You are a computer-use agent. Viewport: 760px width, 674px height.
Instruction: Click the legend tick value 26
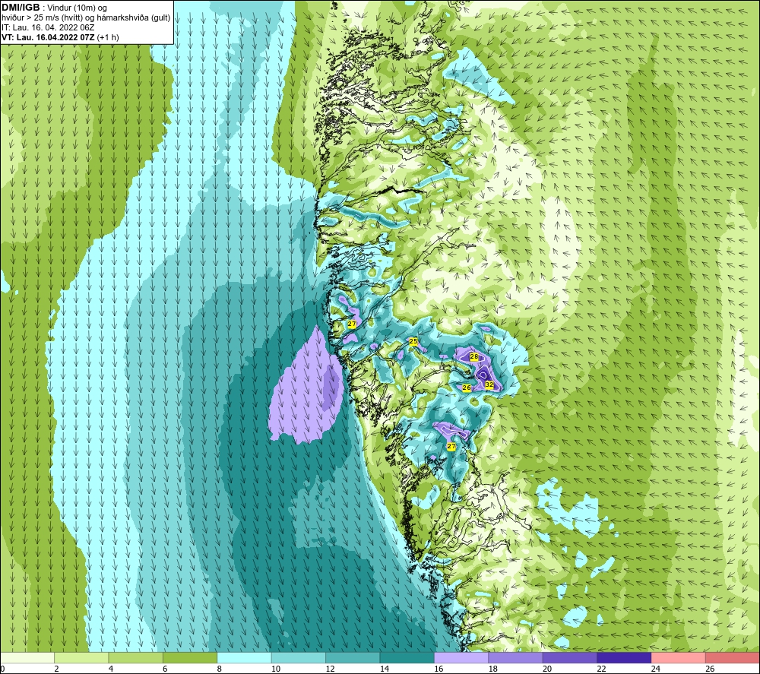coord(710,669)
